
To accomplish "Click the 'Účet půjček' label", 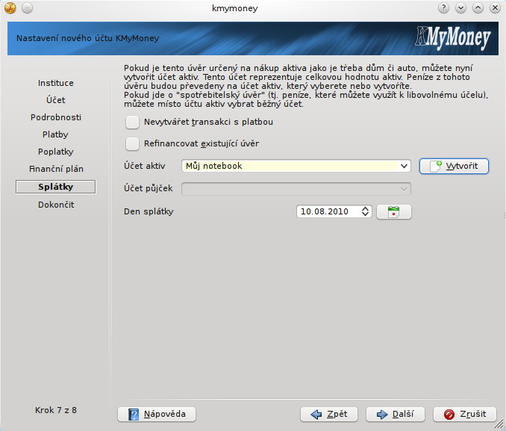I will pos(149,188).
